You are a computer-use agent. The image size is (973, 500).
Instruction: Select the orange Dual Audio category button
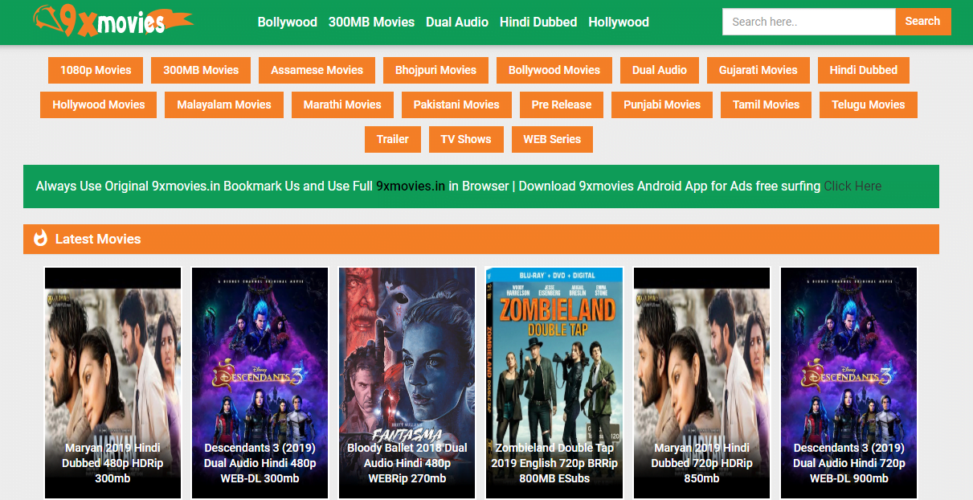(660, 70)
